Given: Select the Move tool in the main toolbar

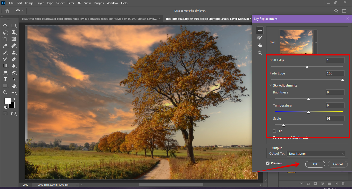Looking at the screenshot, I should pyautogui.click(x=5, y=26).
